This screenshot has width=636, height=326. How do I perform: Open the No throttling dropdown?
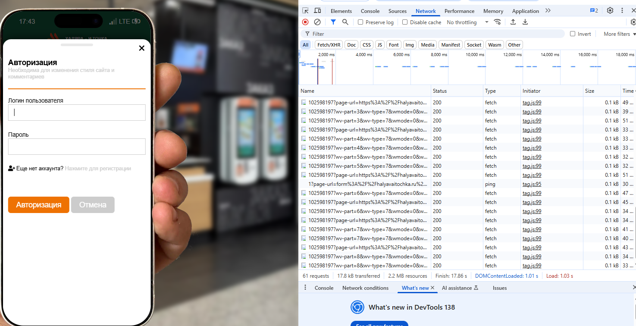tap(468, 22)
